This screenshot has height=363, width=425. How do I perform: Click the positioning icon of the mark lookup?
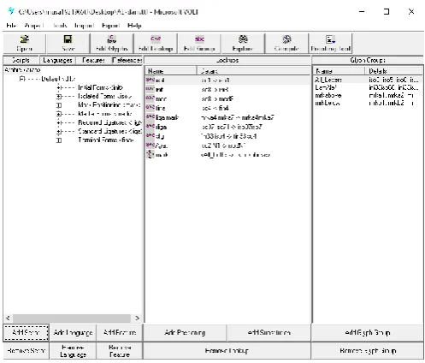pos(151,154)
